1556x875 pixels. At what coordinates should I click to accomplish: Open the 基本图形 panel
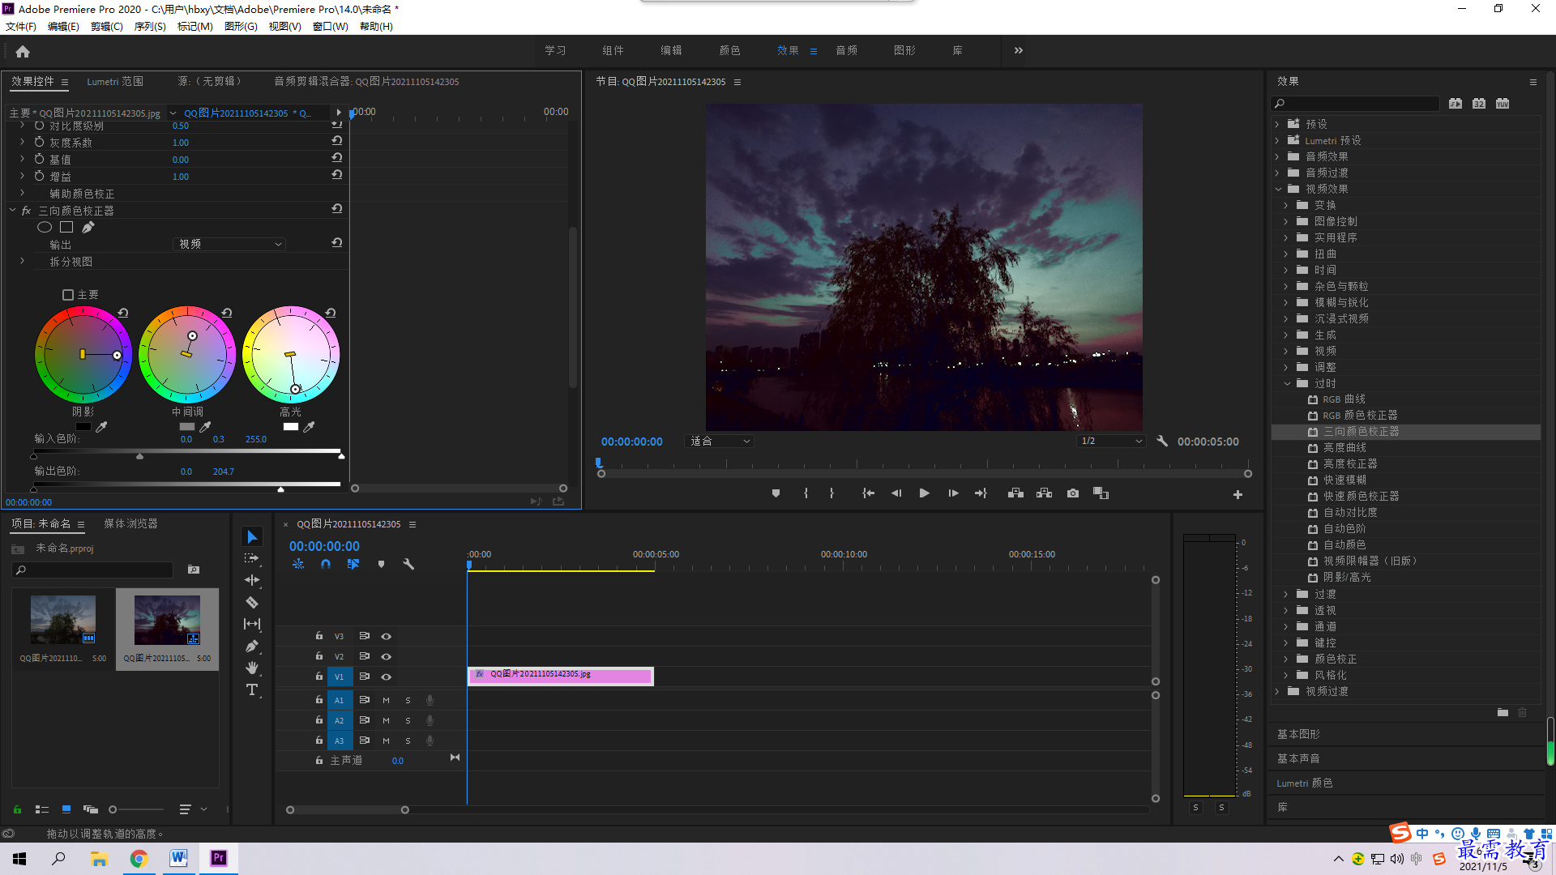(x=1298, y=734)
